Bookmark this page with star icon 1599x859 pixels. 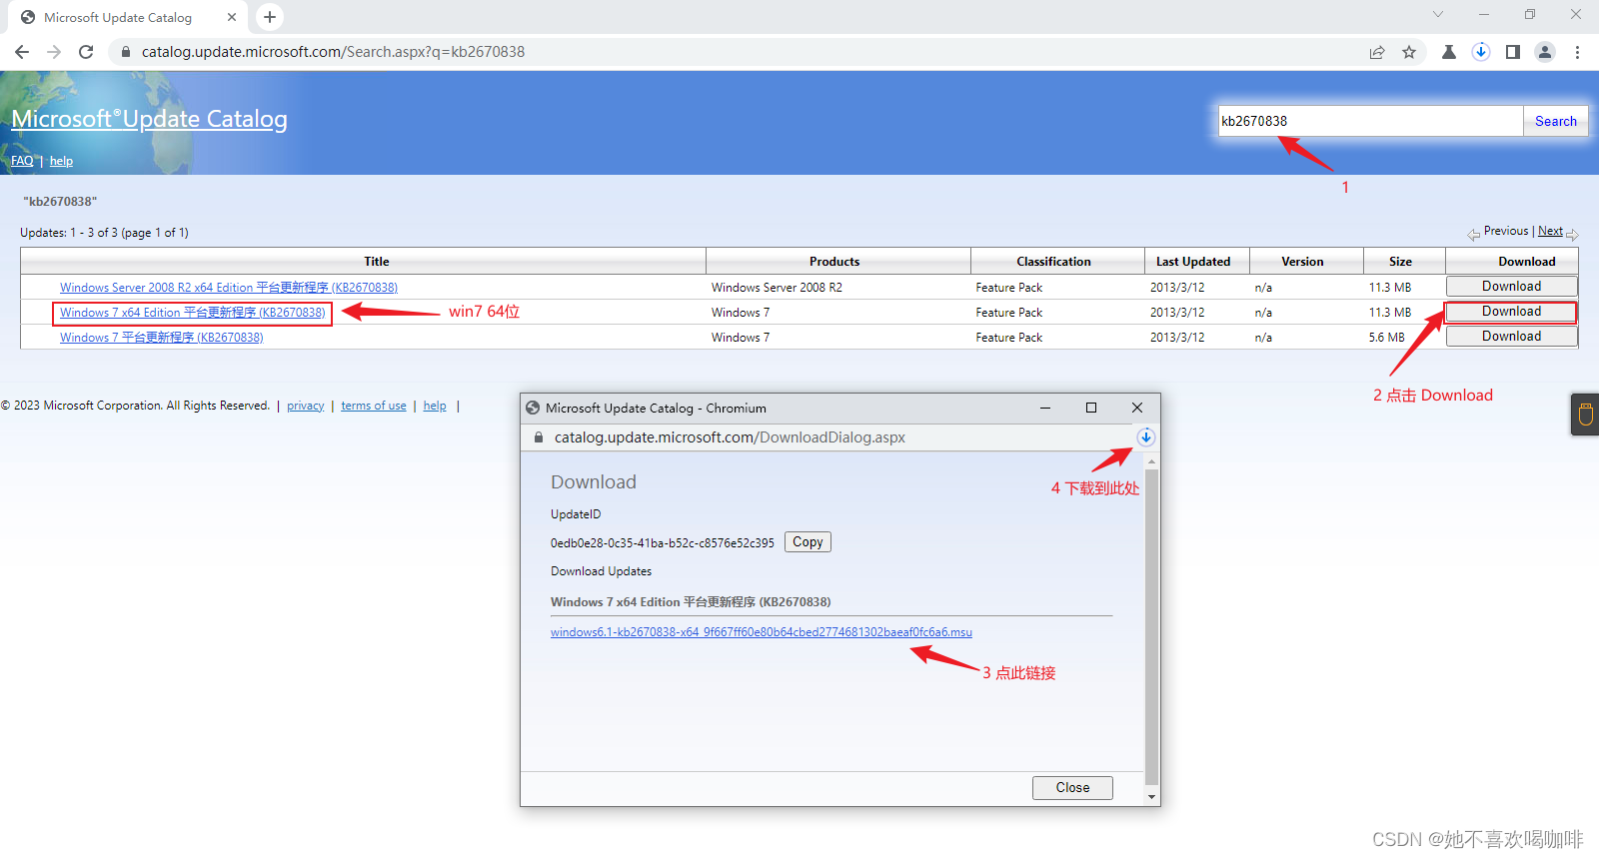point(1409,52)
